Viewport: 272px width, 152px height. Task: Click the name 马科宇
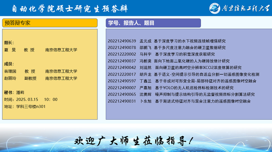click(145, 54)
